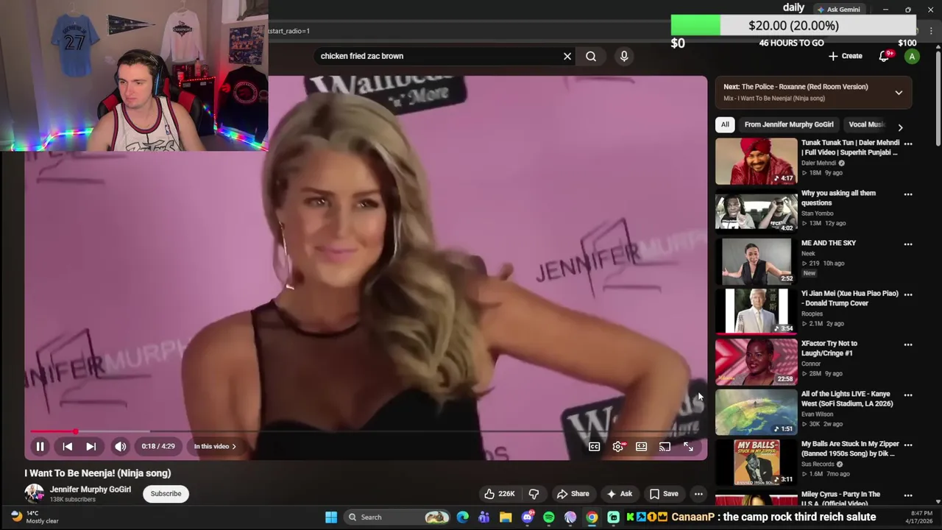Open File Explorer from taskbar

click(506, 517)
